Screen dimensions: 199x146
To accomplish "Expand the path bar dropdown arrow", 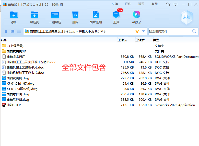I will pos(144,31).
